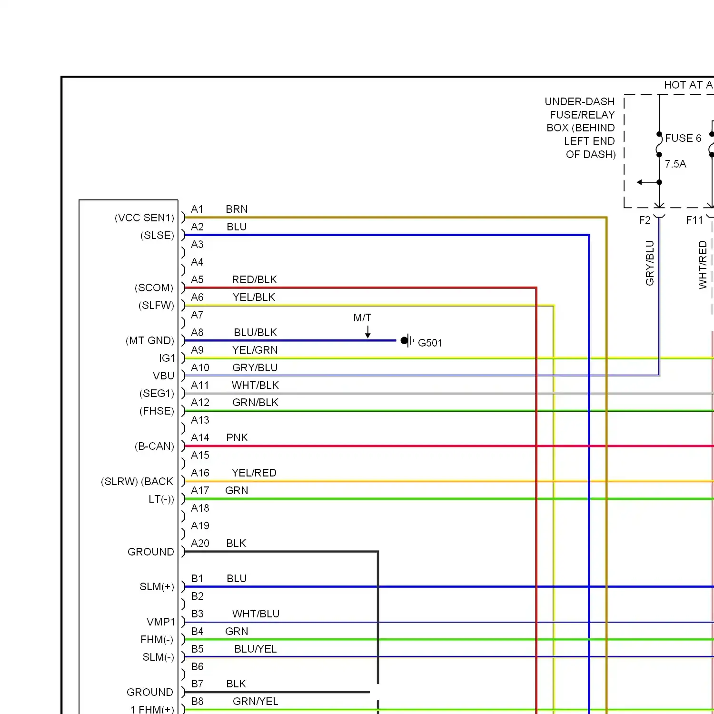Screen dimensions: 714x714
Task: Select the M/T annotation text
Action: pyautogui.click(x=362, y=318)
